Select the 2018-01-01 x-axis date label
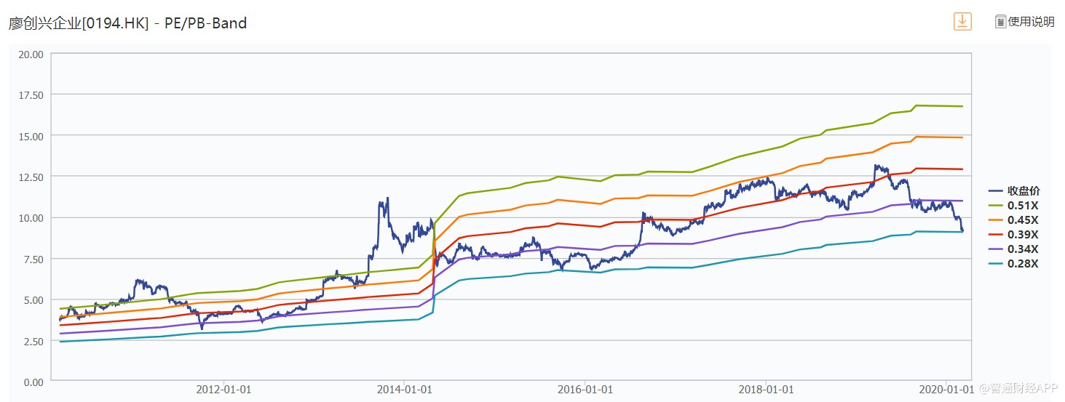This screenshot has height=402, width=1065. [766, 390]
